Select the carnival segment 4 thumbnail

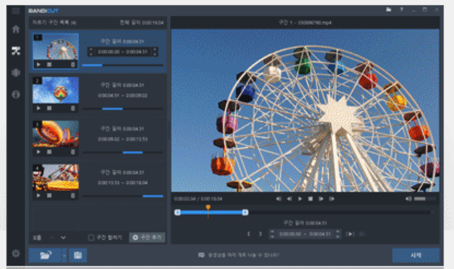56,178
